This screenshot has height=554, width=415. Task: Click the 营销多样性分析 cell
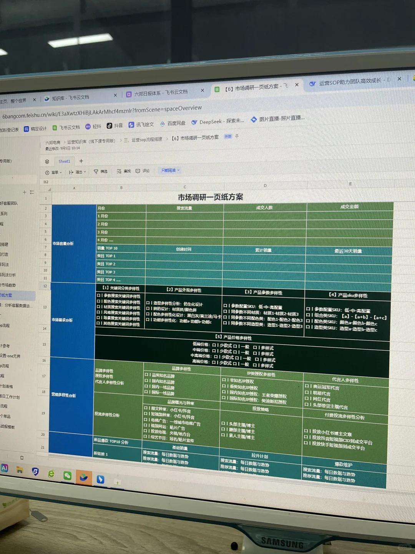[71, 395]
